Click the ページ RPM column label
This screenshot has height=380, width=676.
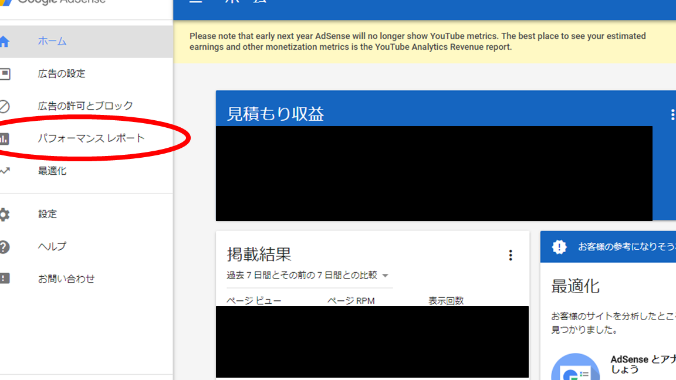(351, 301)
